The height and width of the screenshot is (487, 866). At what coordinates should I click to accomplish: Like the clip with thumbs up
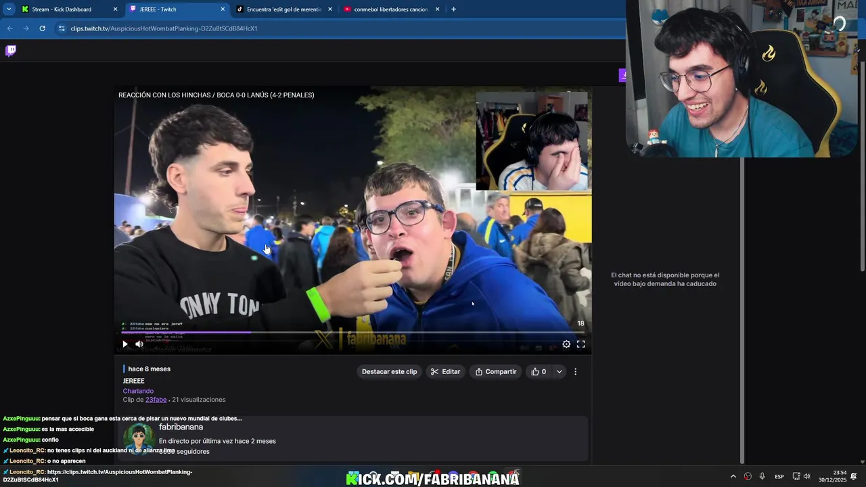coord(539,371)
